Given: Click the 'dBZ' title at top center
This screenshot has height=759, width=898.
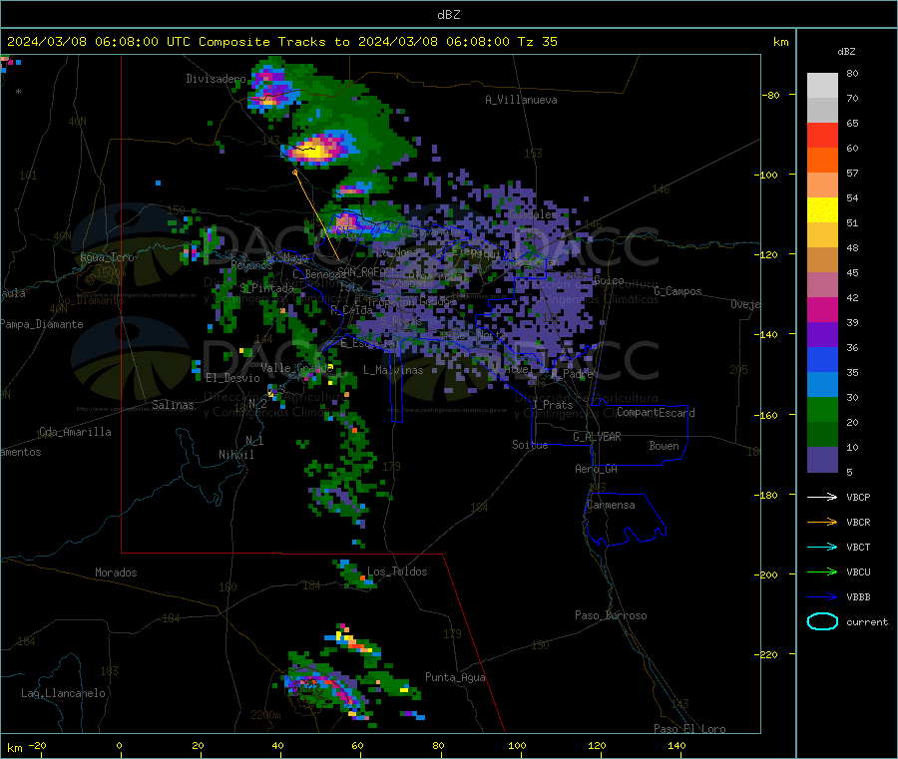Looking at the screenshot, I should [448, 15].
